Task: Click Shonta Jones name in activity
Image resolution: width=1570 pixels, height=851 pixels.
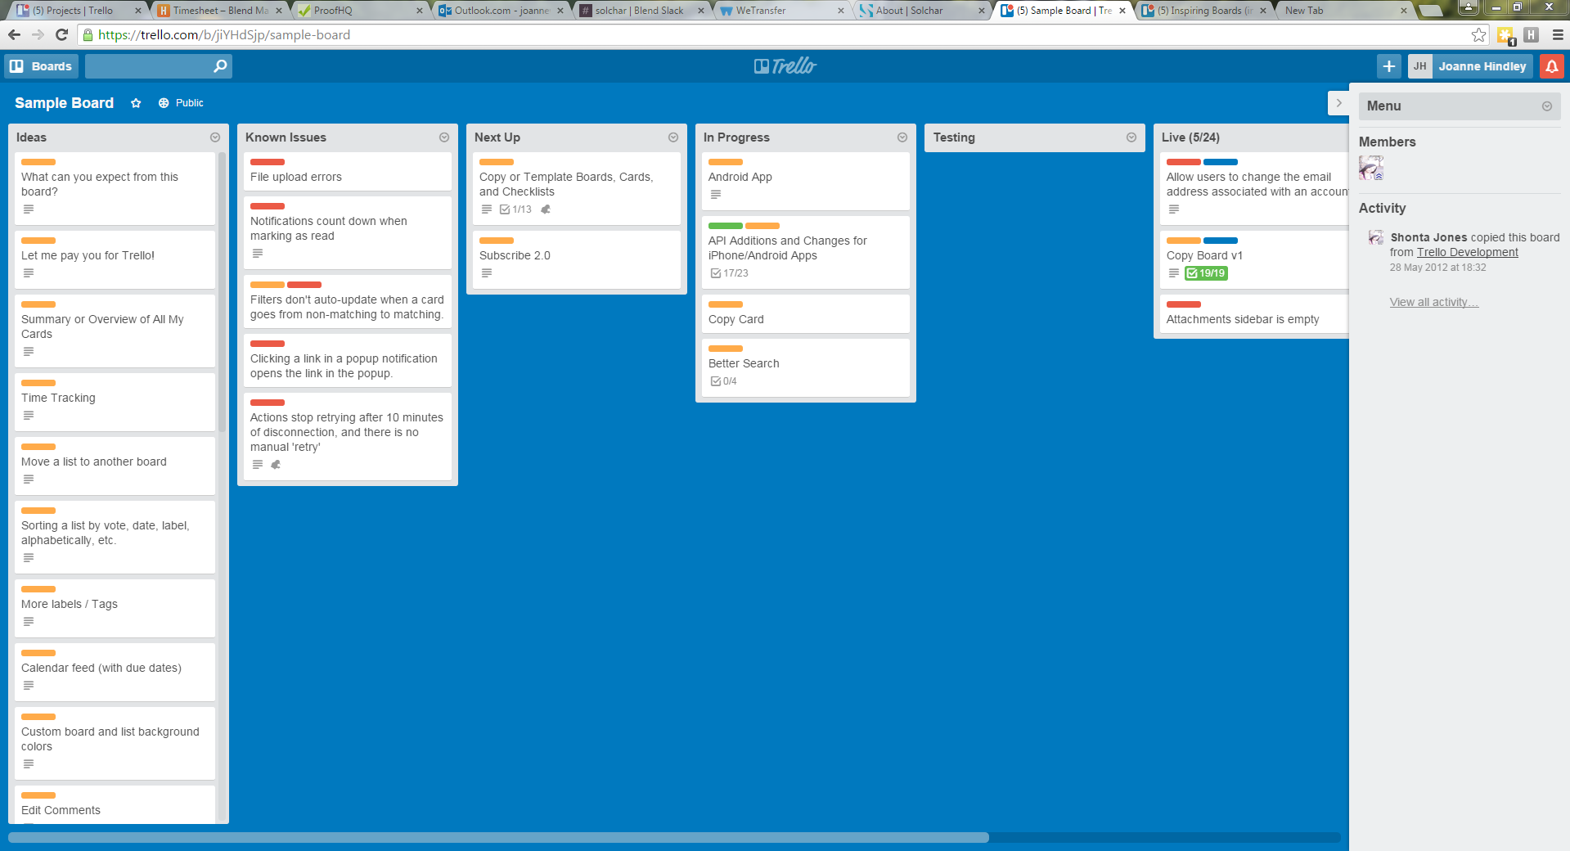Action: click(x=1429, y=237)
